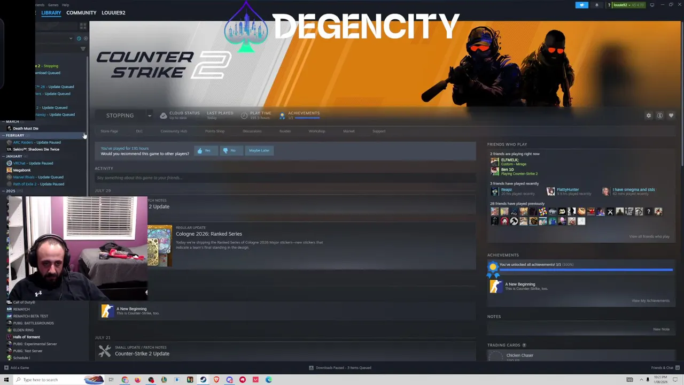Open the Games menu
684x385 pixels.
[x=53, y=5]
